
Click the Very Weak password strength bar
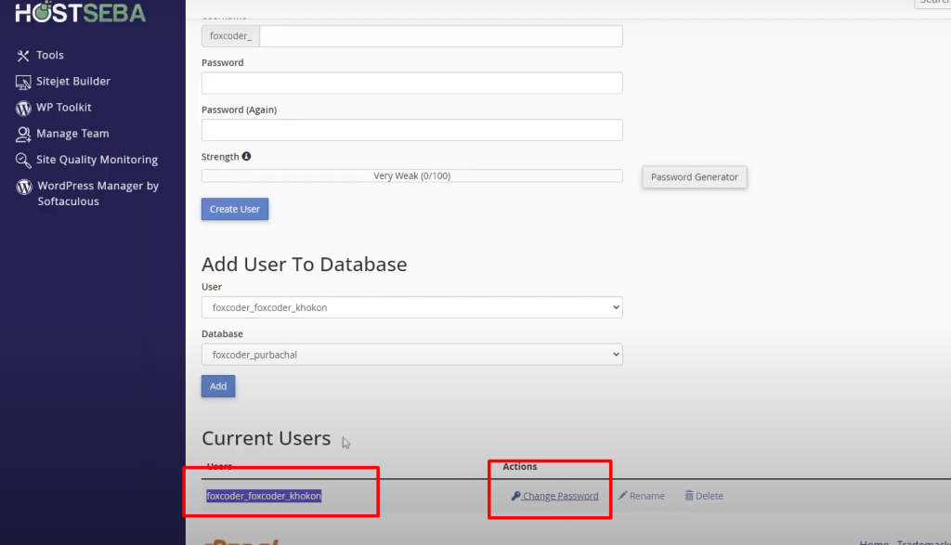(x=411, y=175)
